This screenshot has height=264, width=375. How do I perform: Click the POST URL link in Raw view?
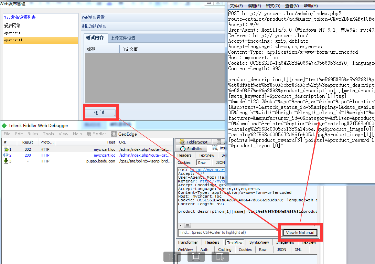207,170
